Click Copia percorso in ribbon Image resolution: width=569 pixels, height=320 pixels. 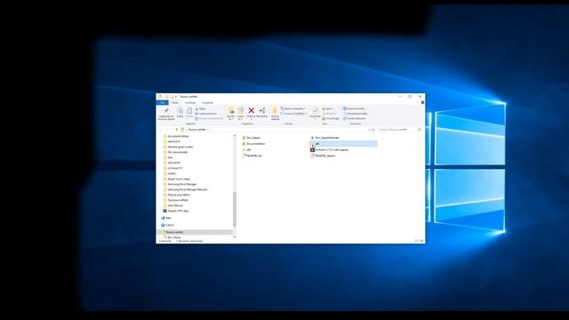coord(205,114)
